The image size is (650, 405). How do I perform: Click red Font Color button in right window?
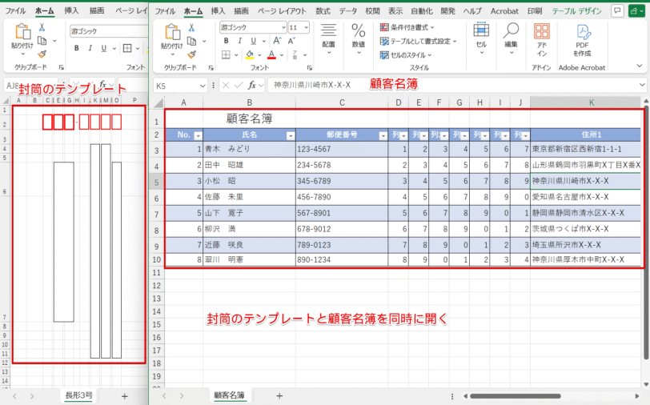(271, 54)
